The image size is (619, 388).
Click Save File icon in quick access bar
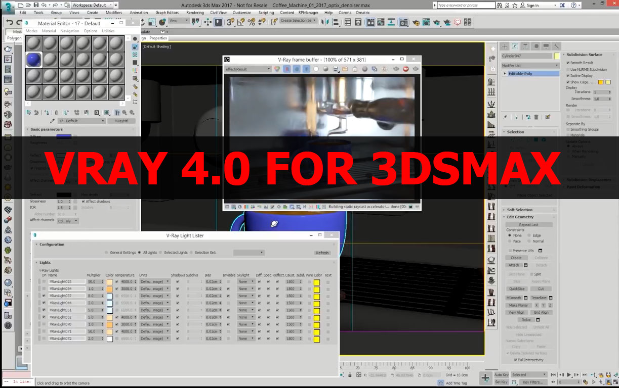click(x=36, y=5)
